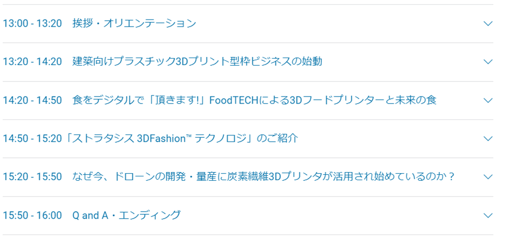Expand the Q and A・エンディング chevron

click(x=488, y=215)
